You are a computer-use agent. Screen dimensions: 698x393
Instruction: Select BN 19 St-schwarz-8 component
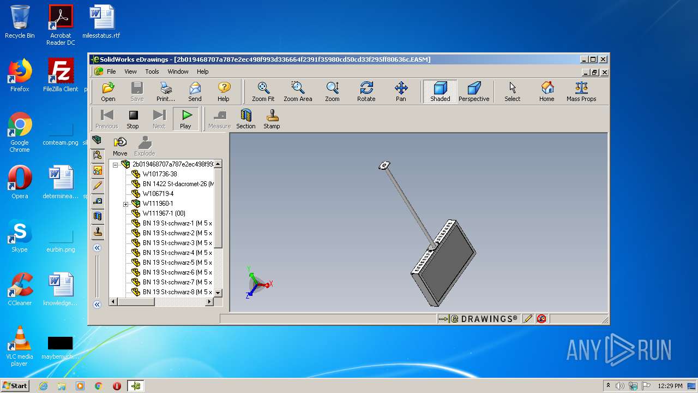point(178,292)
